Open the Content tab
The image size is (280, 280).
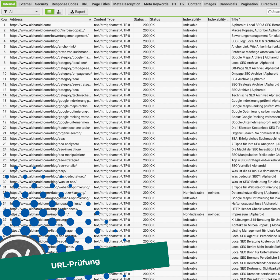[194, 4]
